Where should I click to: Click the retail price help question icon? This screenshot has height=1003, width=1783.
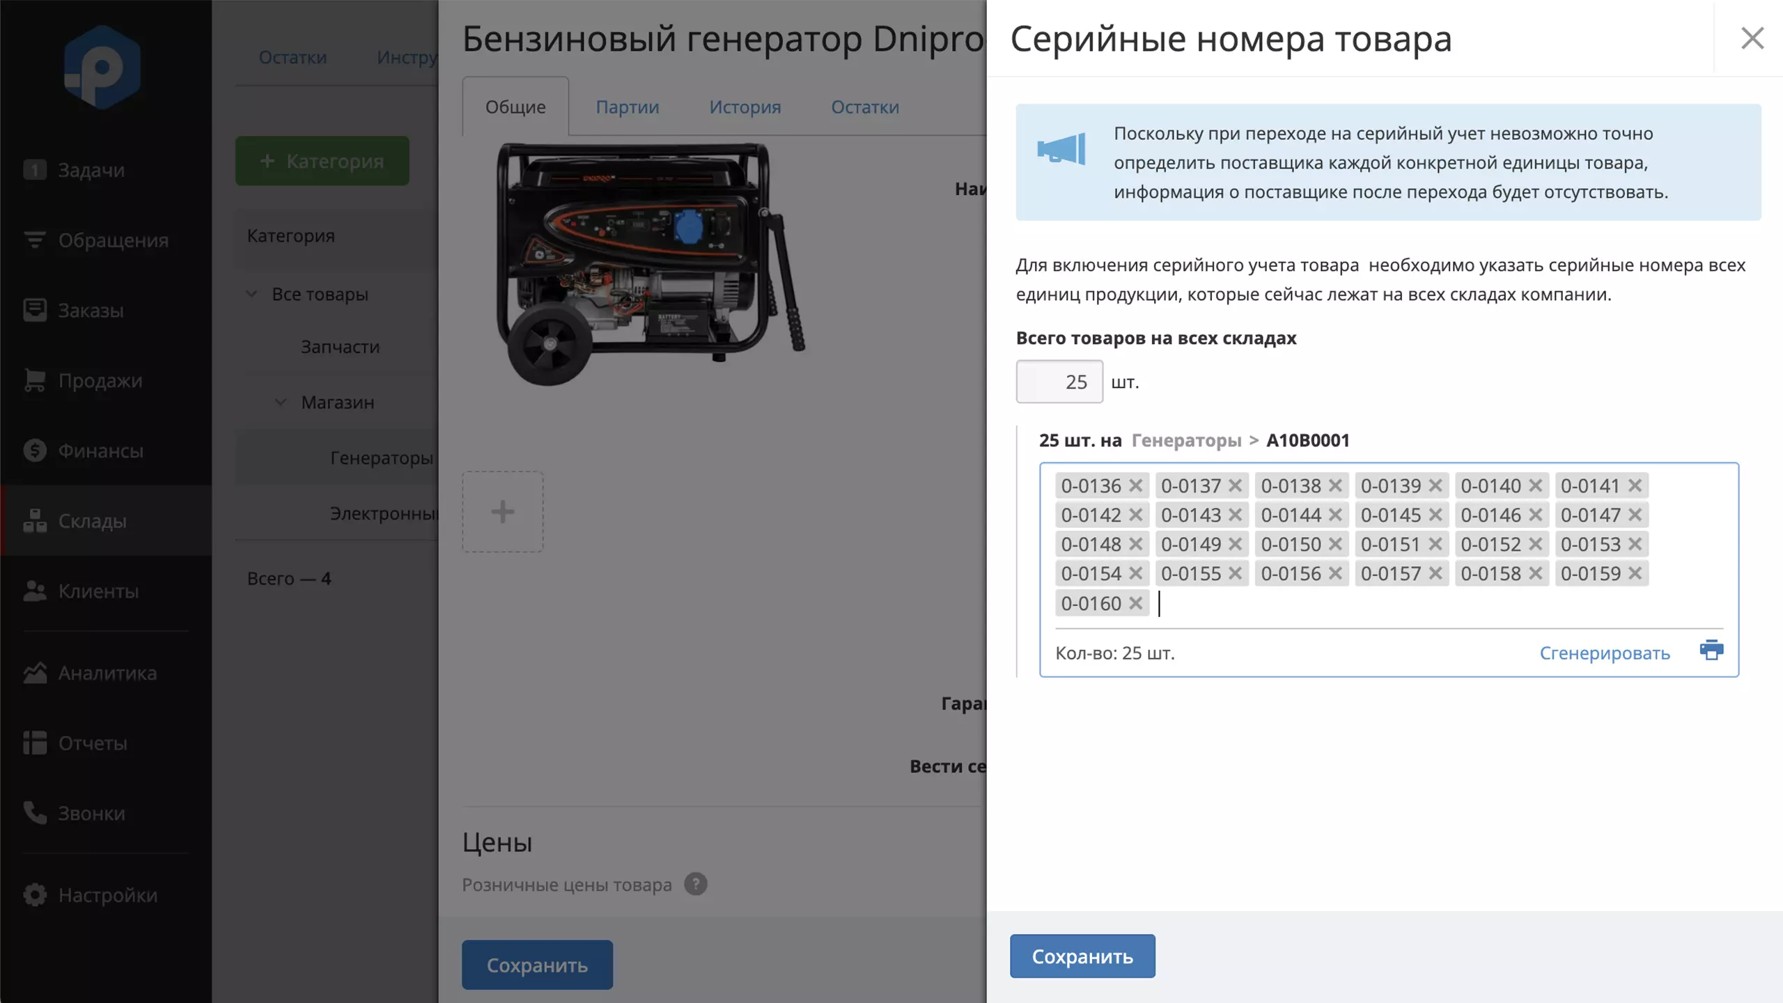tap(695, 884)
